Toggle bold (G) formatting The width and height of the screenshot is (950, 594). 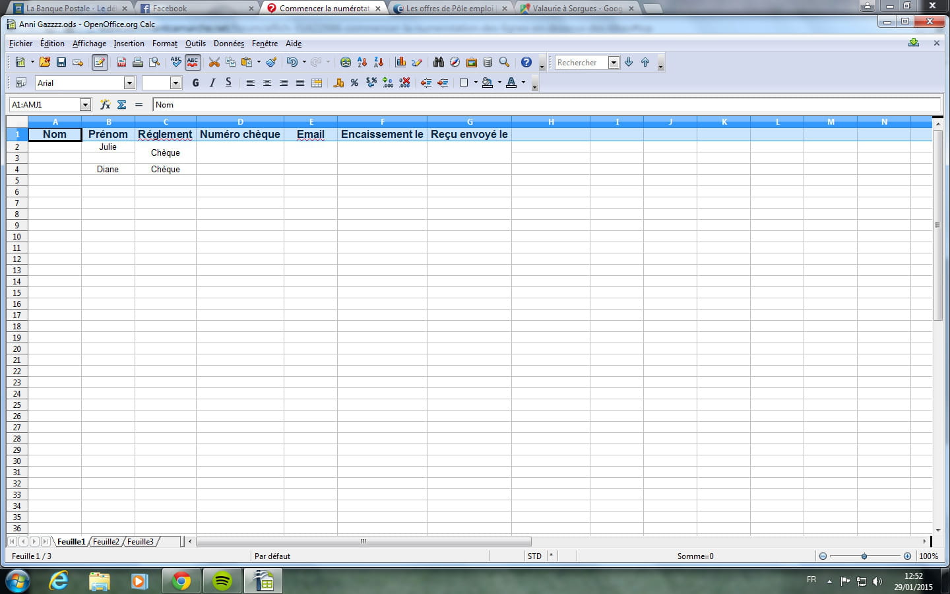(195, 82)
